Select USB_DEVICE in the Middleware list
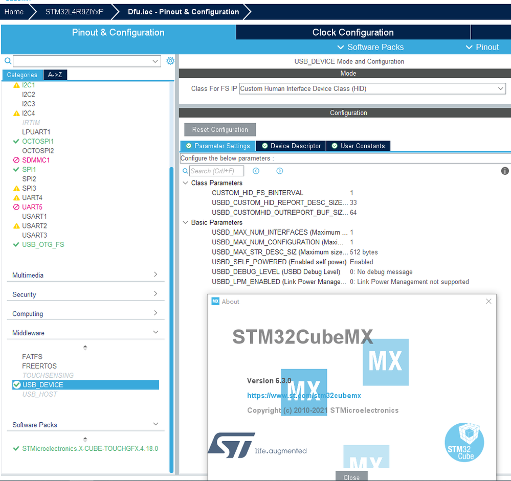The height and width of the screenshot is (481, 511). point(86,385)
